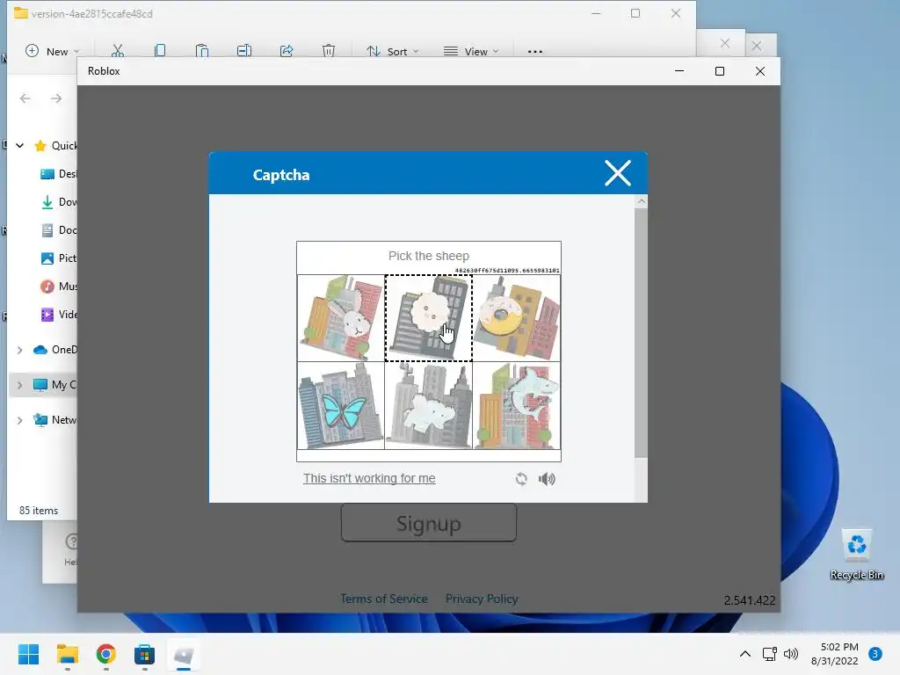
Task: Minimize the Roblox window
Action: [x=679, y=71]
